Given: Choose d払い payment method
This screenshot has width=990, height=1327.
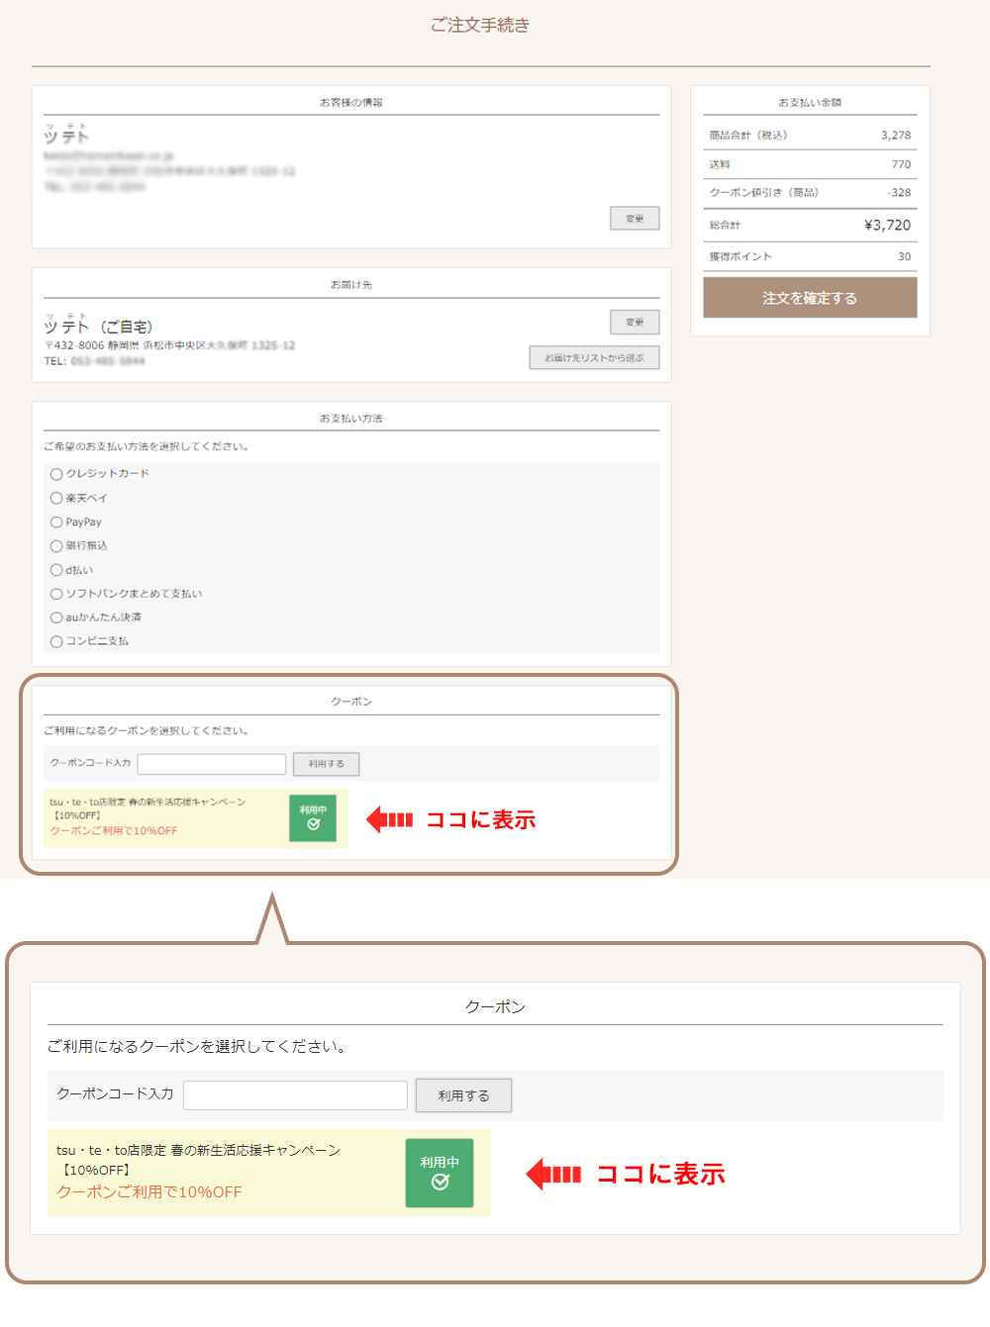Looking at the screenshot, I should (56, 570).
